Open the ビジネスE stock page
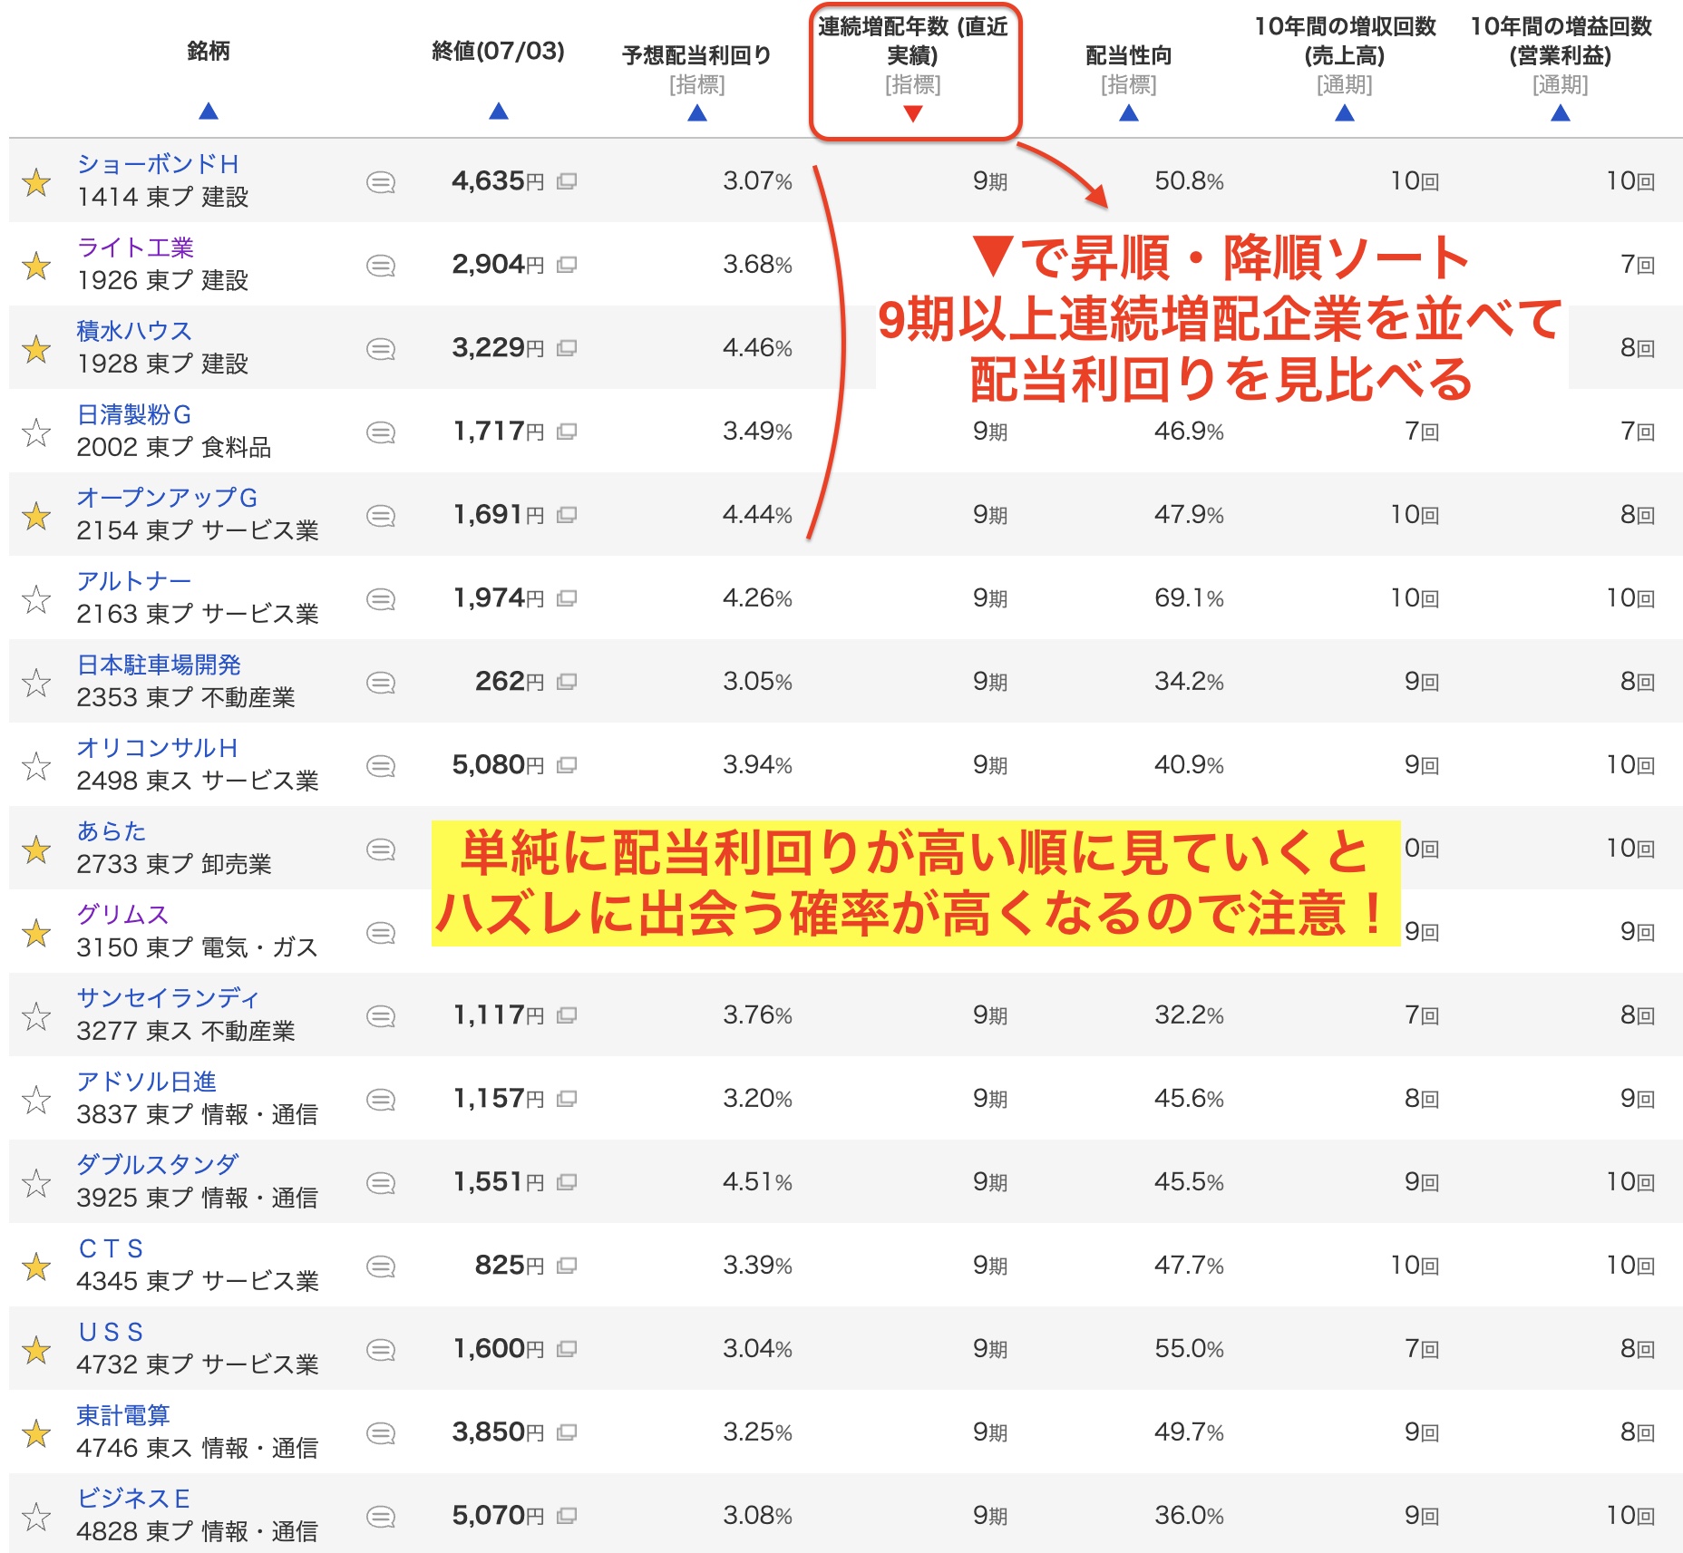 click(133, 1499)
